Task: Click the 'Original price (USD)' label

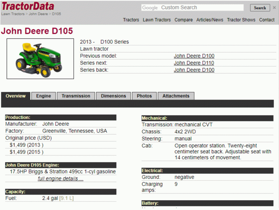Action: coord(28,138)
